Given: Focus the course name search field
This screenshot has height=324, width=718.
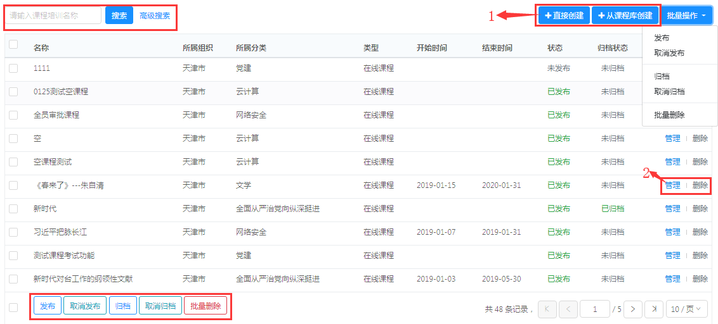Looking at the screenshot, I should tap(54, 16).
